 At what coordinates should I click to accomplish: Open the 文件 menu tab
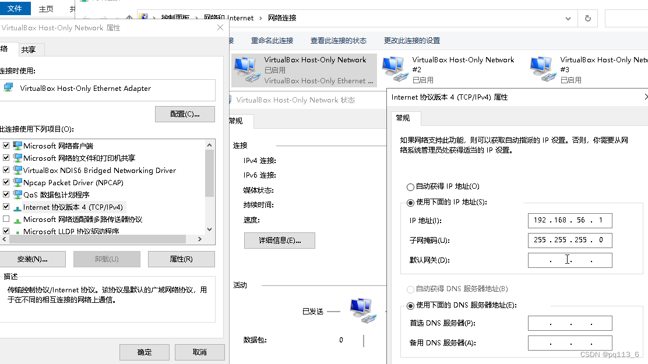pos(15,8)
